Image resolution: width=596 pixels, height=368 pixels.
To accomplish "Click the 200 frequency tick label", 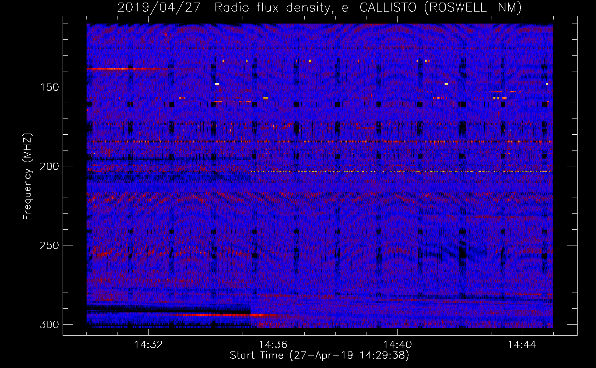I will pos(49,166).
